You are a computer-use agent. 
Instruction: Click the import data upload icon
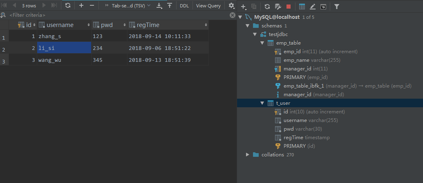click(x=170, y=5)
